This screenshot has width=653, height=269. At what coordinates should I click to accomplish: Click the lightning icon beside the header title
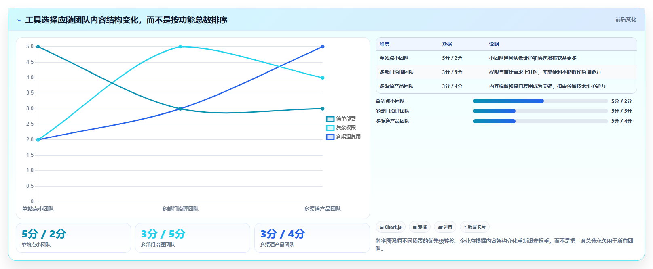click(x=19, y=20)
